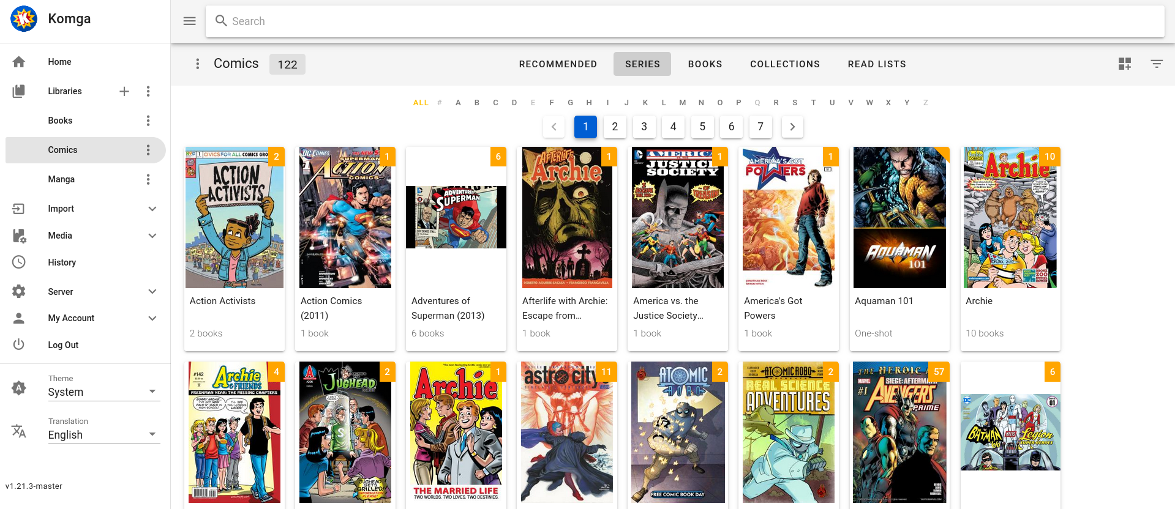The width and height of the screenshot is (1175, 509).
Task: Change page size with grid icon
Action: tap(1125, 64)
